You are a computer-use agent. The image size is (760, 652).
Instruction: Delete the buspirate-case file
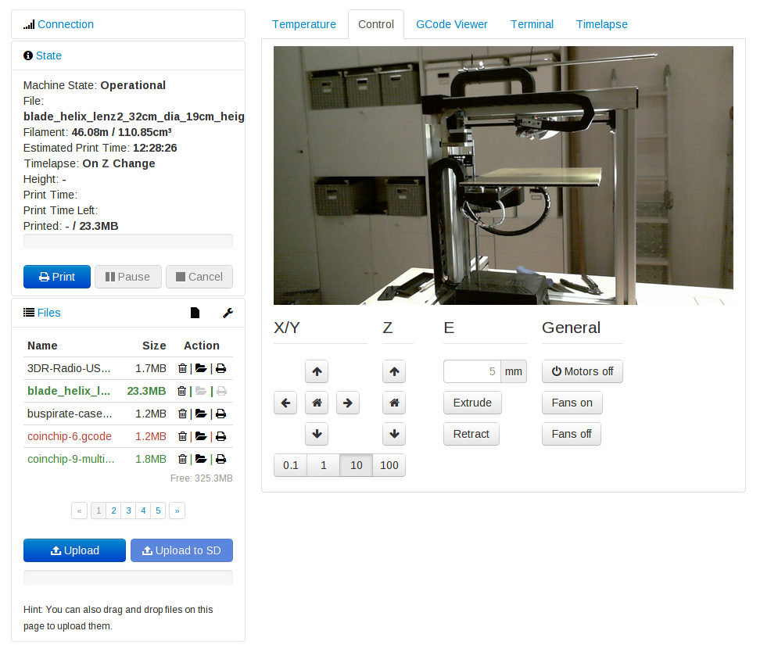[x=182, y=414]
